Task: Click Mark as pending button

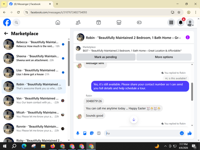Action: point(106,57)
